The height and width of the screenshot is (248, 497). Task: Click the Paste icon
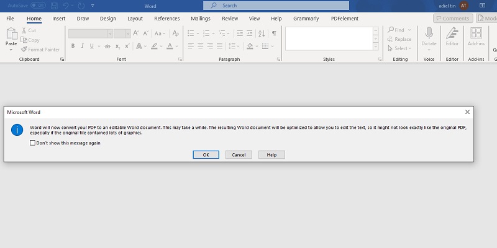[x=11, y=33]
